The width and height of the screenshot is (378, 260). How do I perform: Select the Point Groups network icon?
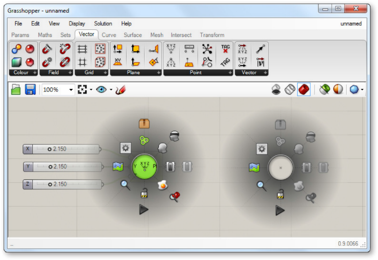(x=207, y=49)
